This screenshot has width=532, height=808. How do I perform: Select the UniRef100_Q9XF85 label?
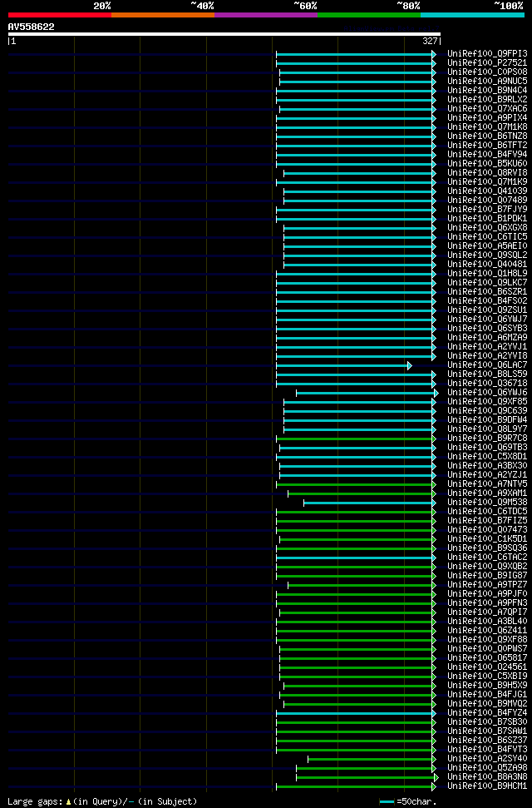click(487, 401)
